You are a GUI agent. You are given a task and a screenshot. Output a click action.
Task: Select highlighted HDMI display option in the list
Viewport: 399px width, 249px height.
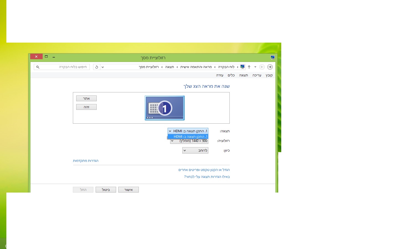tap(188, 137)
